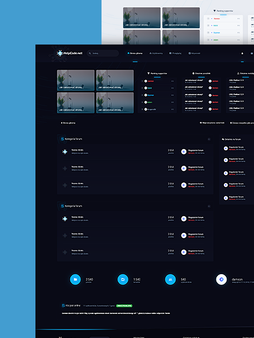
Task: Open second board icon in second category
Action: point(65,236)
